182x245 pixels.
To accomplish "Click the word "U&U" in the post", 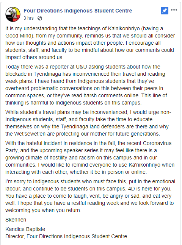I will pyautogui.click(x=82, y=67).
